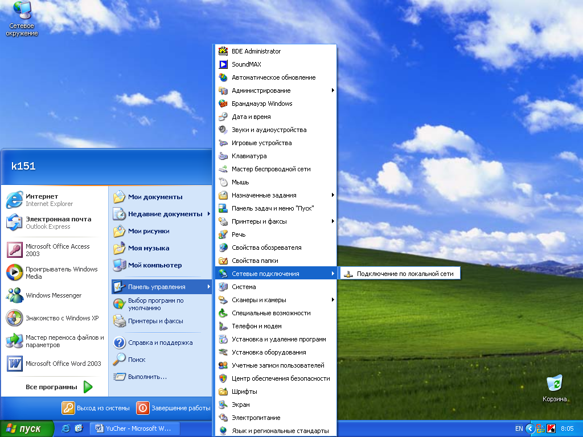Open the Мышь icon
The image size is (583, 437).
223,182
